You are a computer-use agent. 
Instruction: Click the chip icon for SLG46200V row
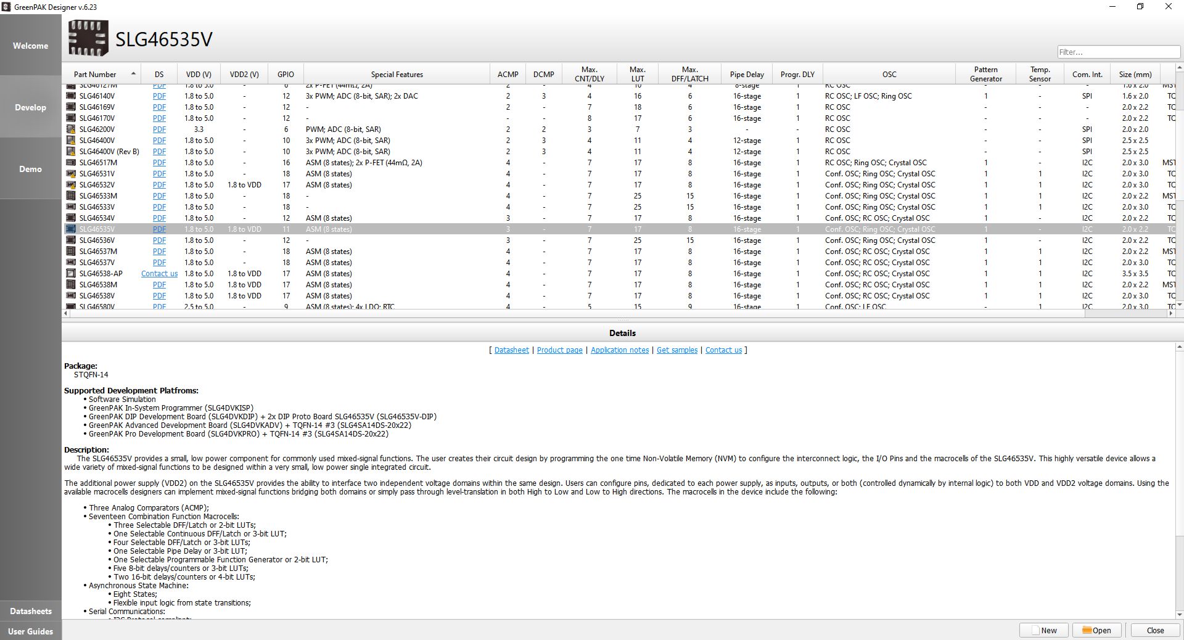(x=71, y=129)
